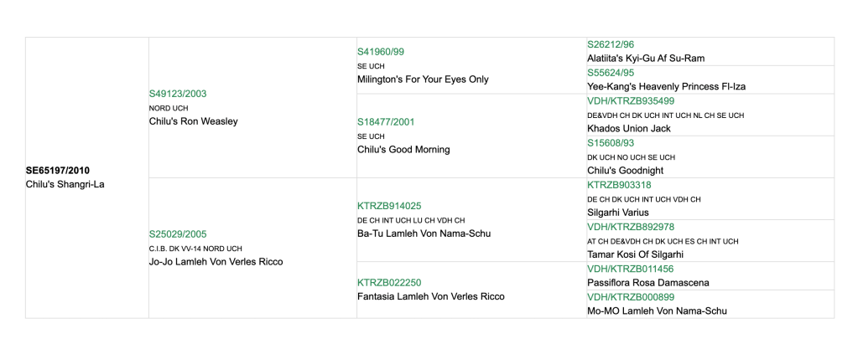858x354 pixels.
Task: Click the Chilu's Ron Weasley sire name
Action: (193, 121)
